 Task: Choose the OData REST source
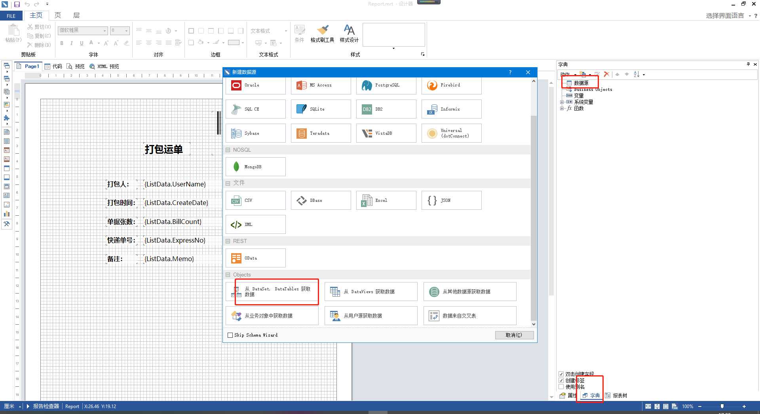255,258
